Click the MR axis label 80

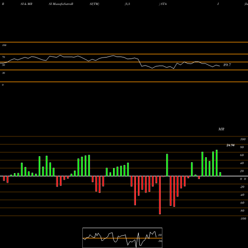point(242,147)
